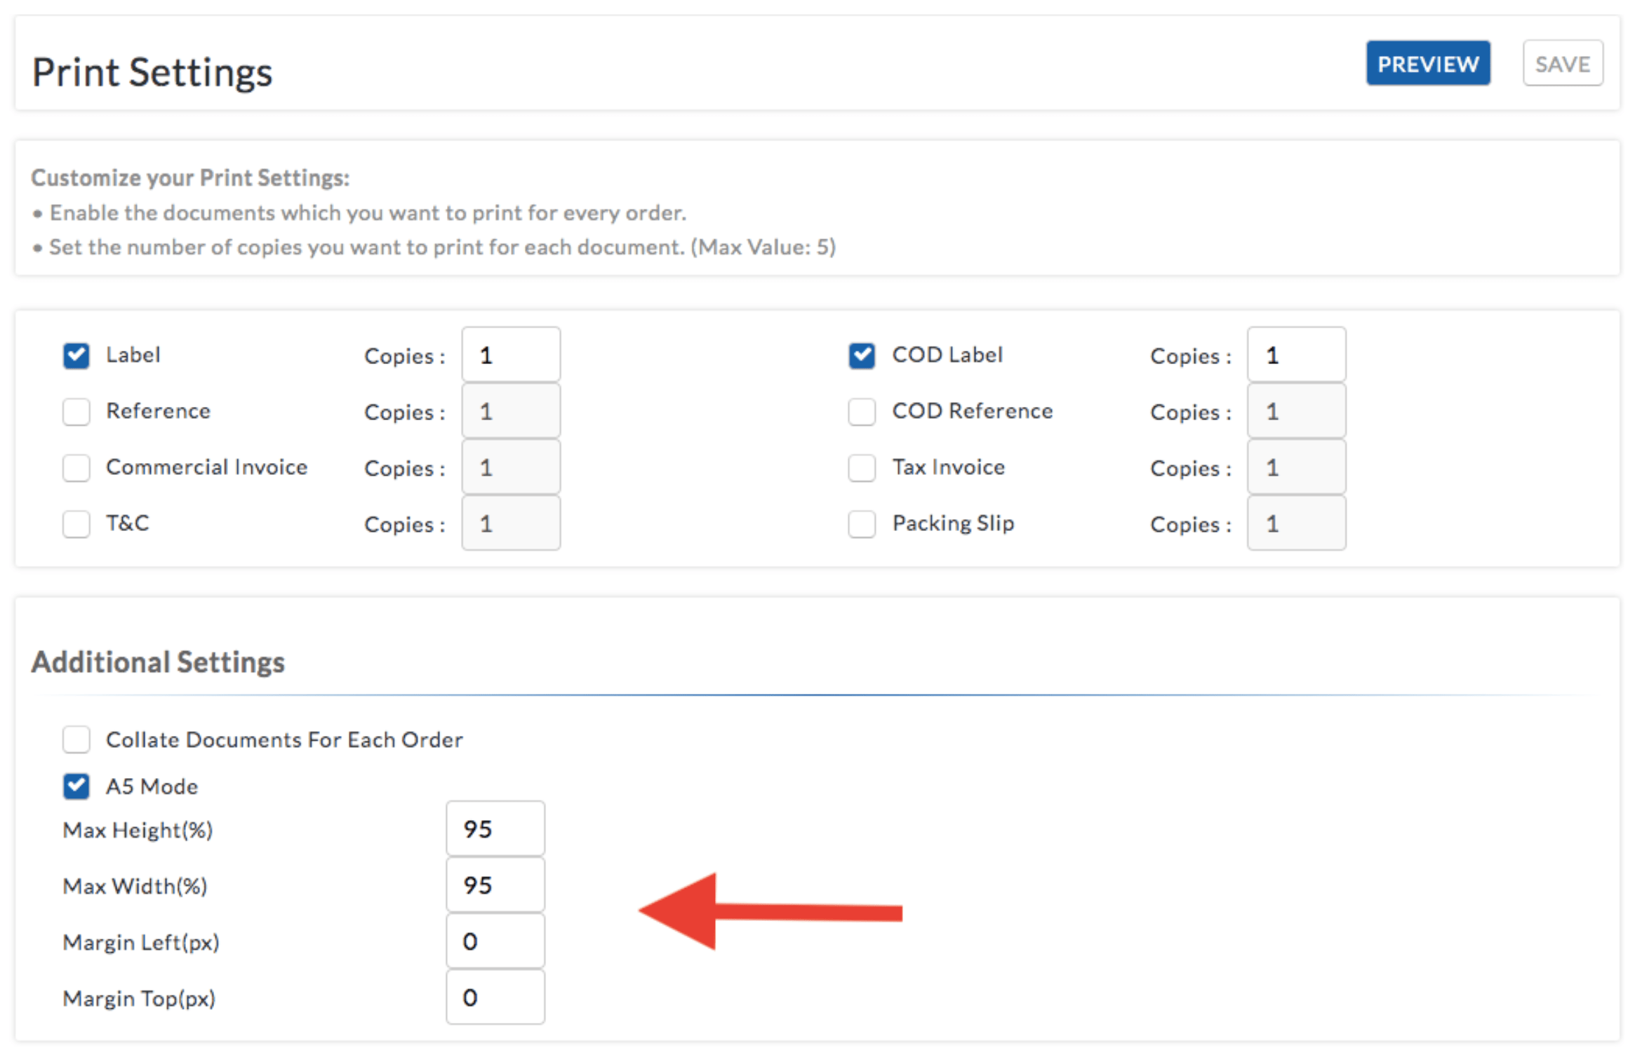This screenshot has height=1053, width=1635.
Task: Tick the T&C checkbox
Action: 76,524
